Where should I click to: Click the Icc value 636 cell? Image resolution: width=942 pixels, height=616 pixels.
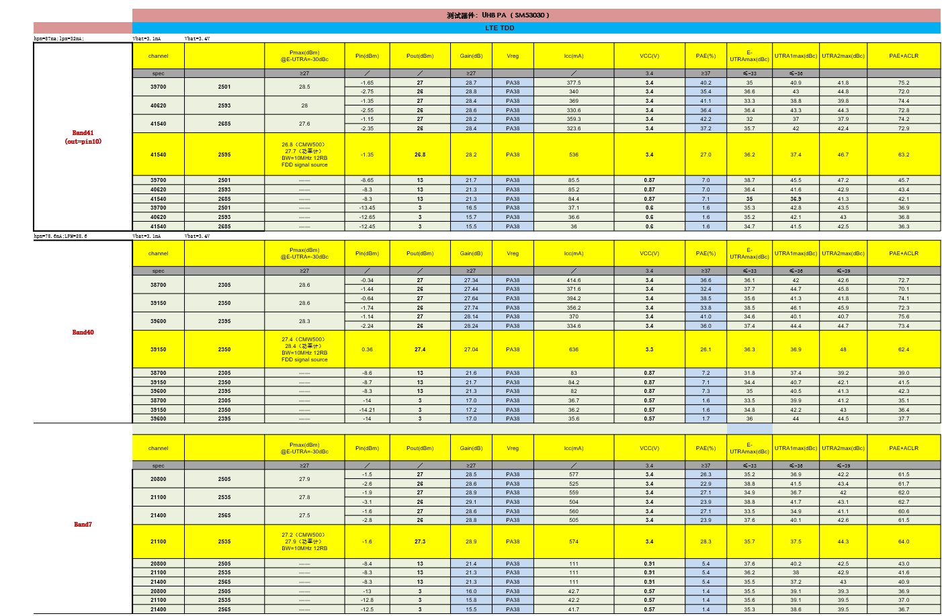[573, 349]
